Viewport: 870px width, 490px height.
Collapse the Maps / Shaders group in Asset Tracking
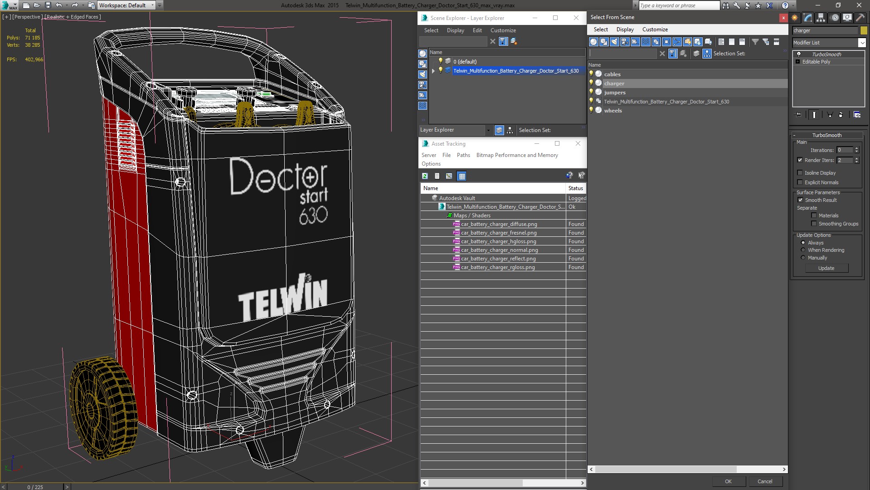click(x=449, y=216)
